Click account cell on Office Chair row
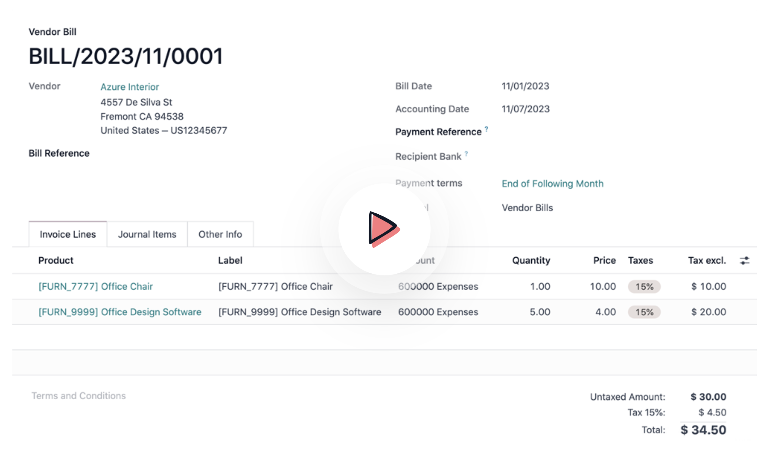The height and width of the screenshot is (458, 768). click(x=438, y=286)
